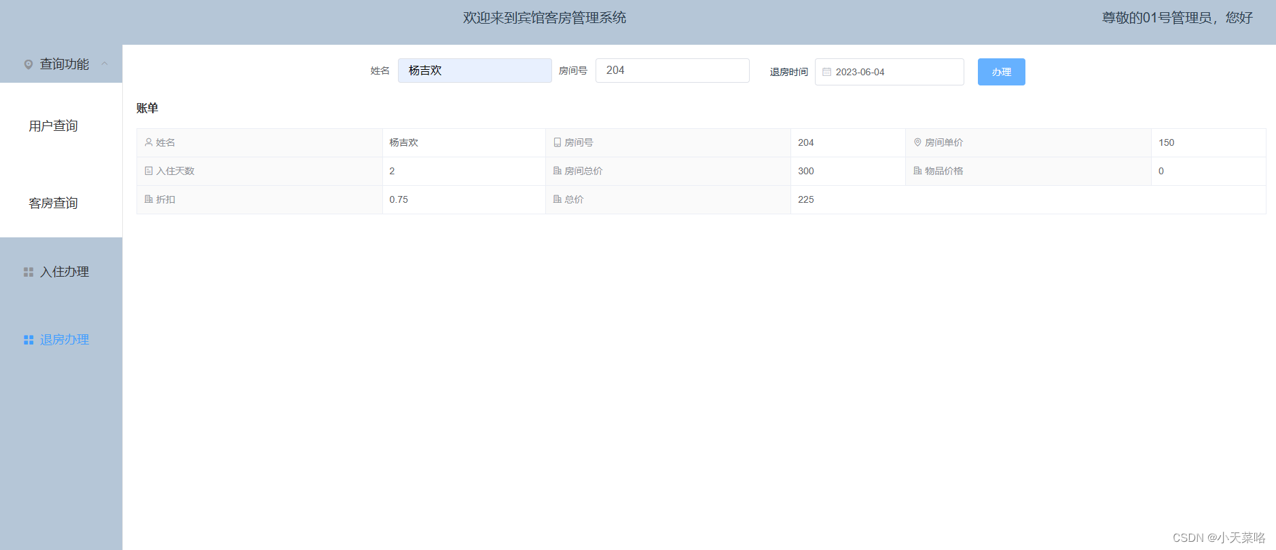Select the 204 value in the bill table
The image size is (1276, 550).
coord(805,142)
